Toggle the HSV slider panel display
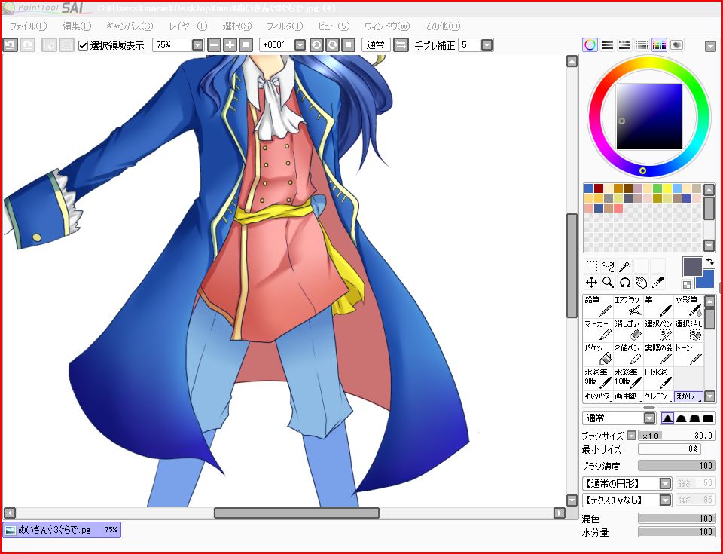 click(x=624, y=44)
